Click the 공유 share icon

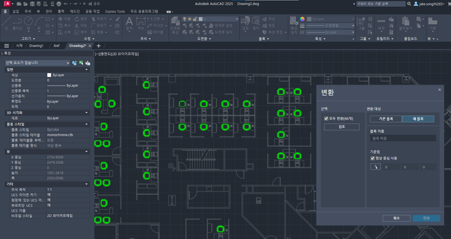pyautogui.click(x=94, y=4)
